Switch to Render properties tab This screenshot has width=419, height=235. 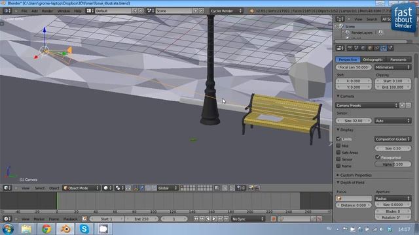[x=350, y=48]
